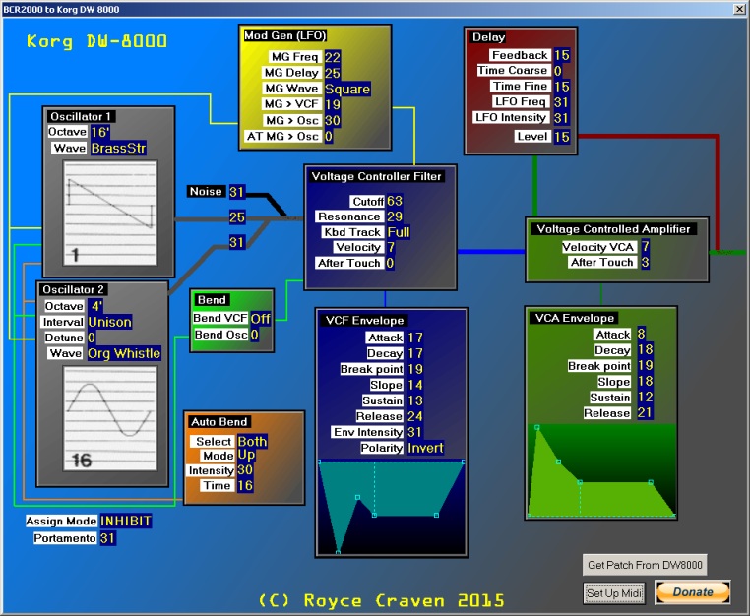Change Assign Mode value INHIBIT
The height and width of the screenshot is (616, 750).
pyautogui.click(x=126, y=521)
